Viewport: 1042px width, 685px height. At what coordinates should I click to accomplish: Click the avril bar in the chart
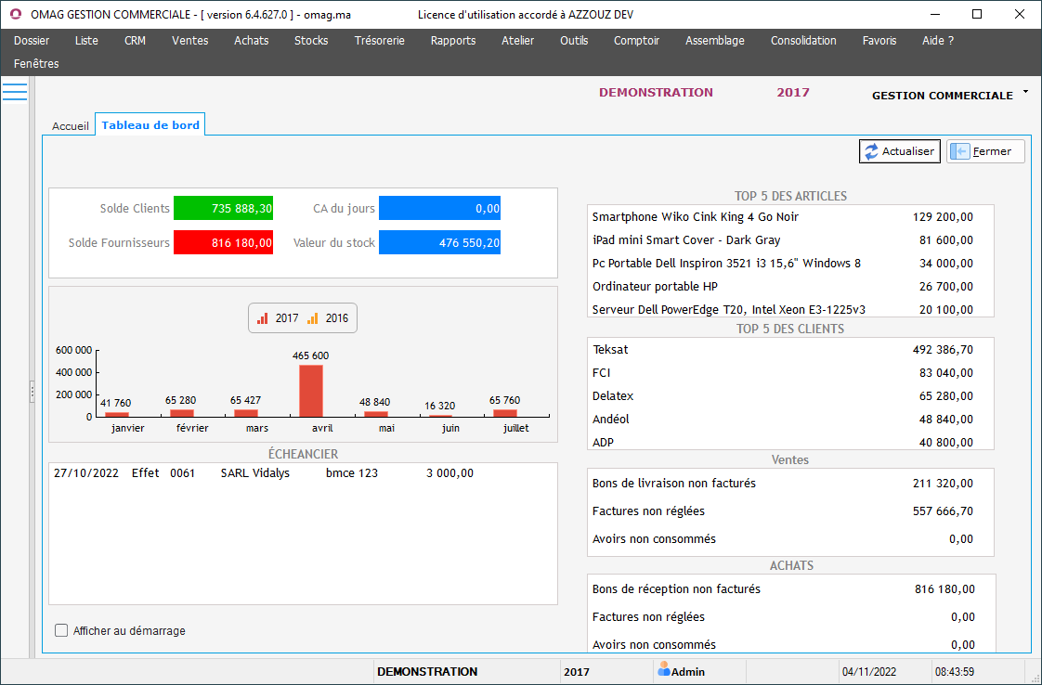point(311,390)
